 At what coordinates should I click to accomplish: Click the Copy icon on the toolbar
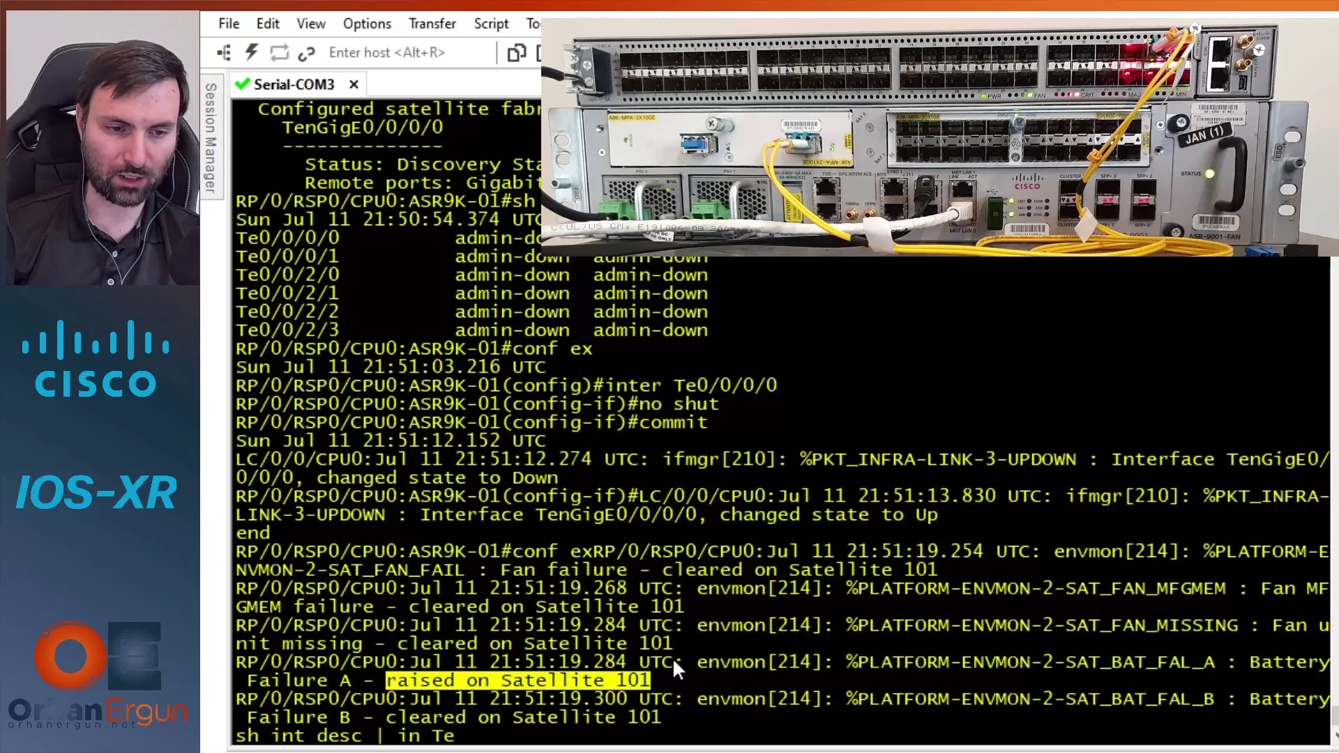[x=517, y=52]
